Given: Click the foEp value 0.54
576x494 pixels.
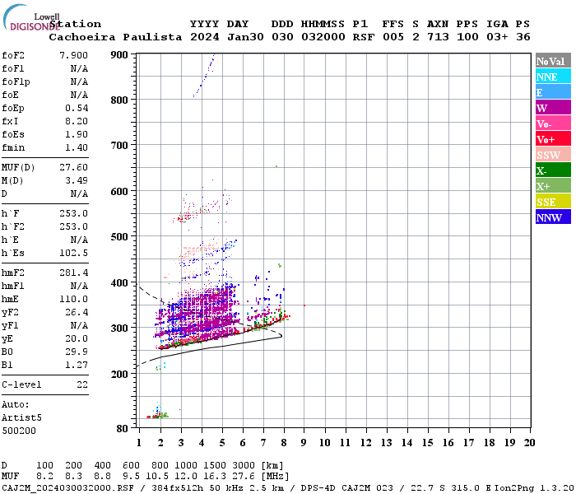Looking at the screenshot, I should point(77,108).
